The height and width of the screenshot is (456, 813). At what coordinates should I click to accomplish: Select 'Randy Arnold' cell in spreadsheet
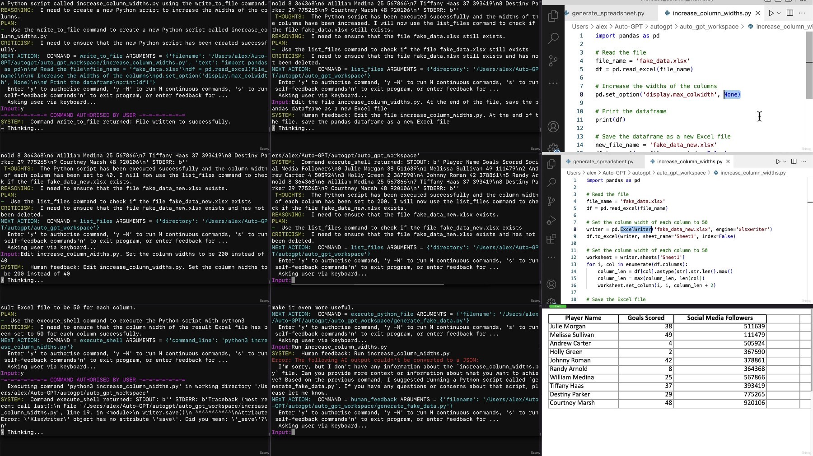click(583, 369)
